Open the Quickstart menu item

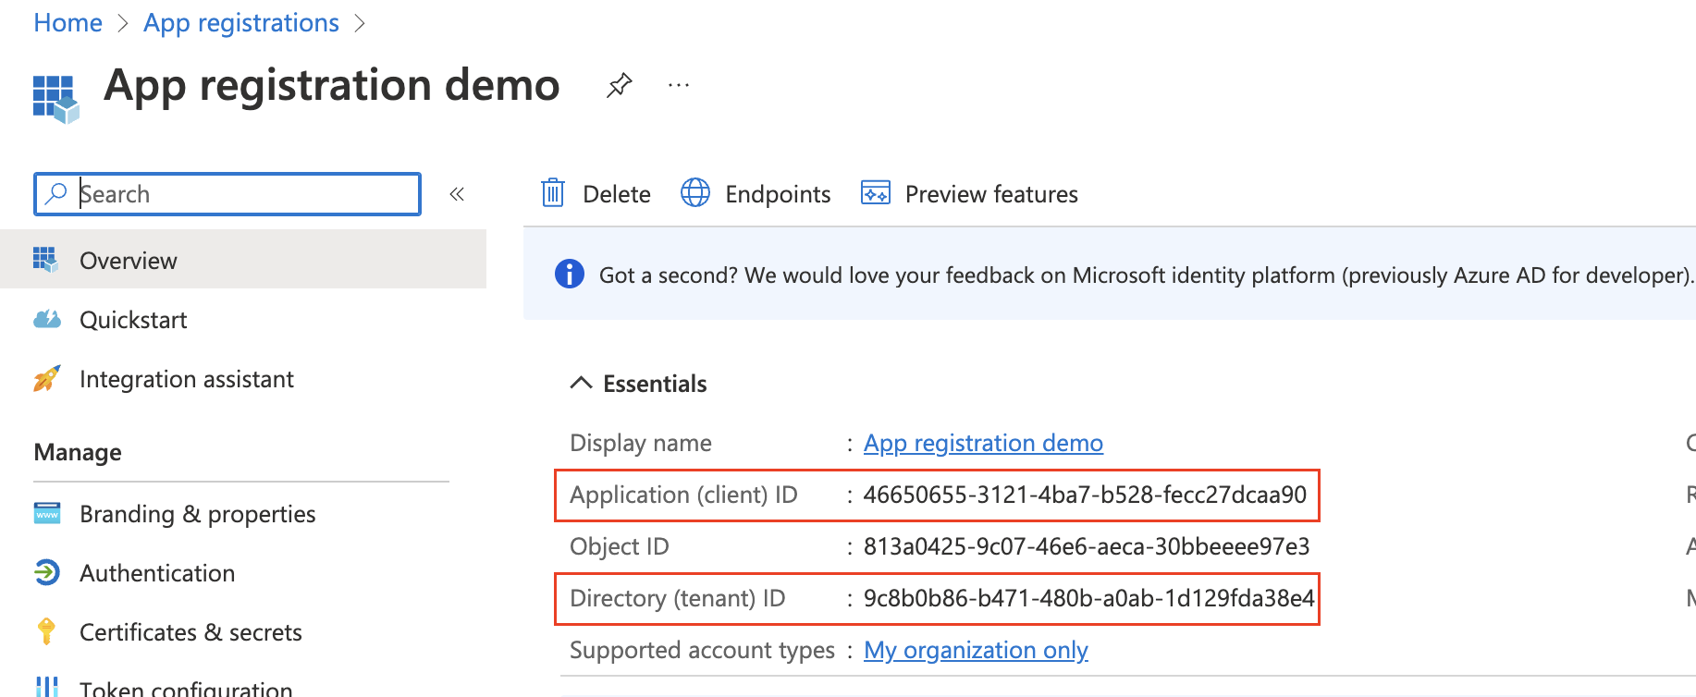pyautogui.click(x=243, y=320)
